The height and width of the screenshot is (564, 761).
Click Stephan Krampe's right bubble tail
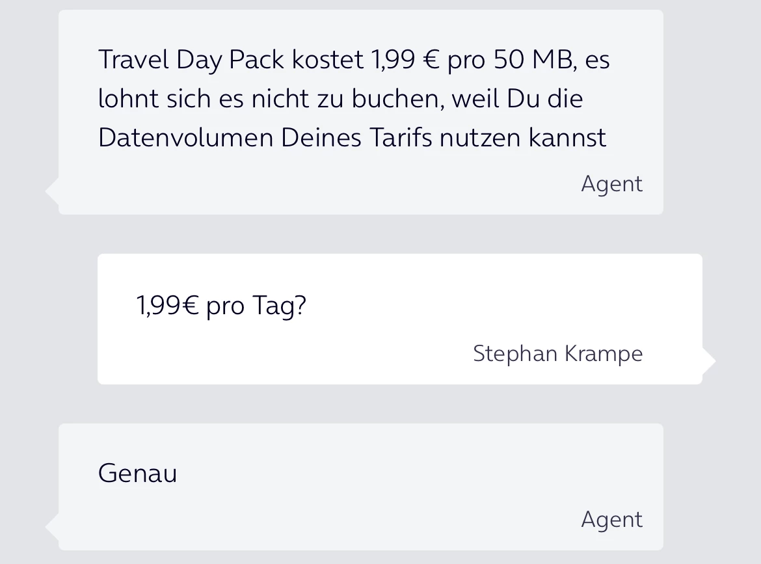(x=708, y=361)
